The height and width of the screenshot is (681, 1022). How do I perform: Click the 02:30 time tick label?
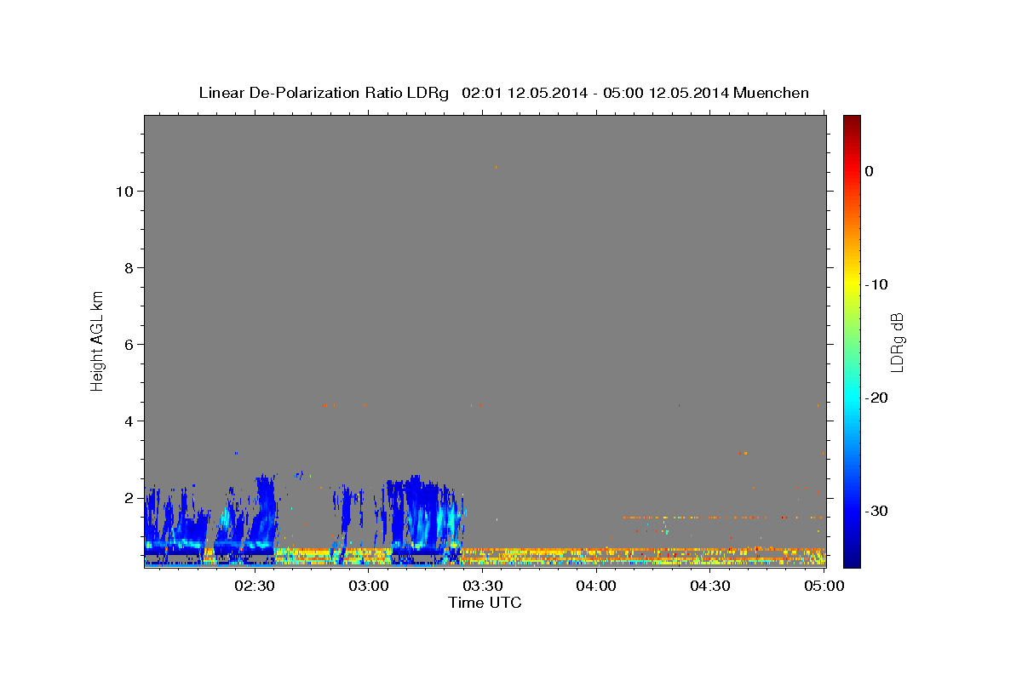pos(255,586)
